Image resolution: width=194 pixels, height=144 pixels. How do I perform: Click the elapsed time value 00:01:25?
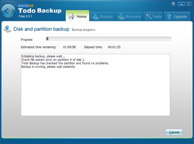[114, 47]
